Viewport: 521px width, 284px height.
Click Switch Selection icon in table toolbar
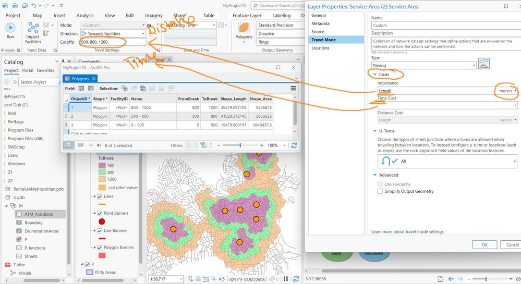point(143,89)
